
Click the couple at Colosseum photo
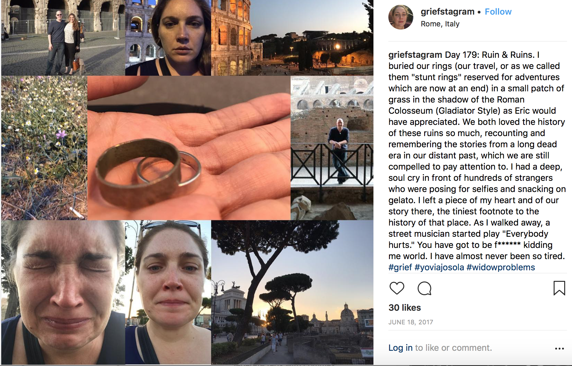pyautogui.click(x=63, y=38)
